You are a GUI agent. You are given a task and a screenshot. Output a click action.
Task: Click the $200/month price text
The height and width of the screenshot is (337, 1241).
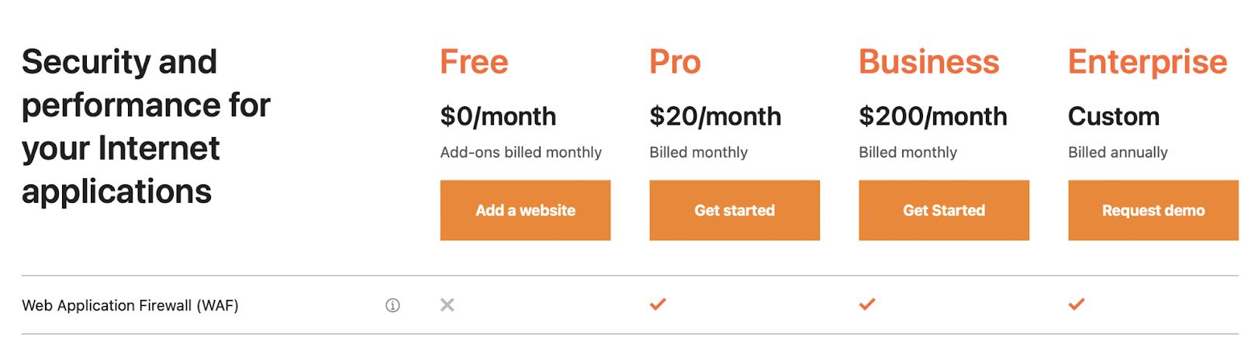(933, 116)
